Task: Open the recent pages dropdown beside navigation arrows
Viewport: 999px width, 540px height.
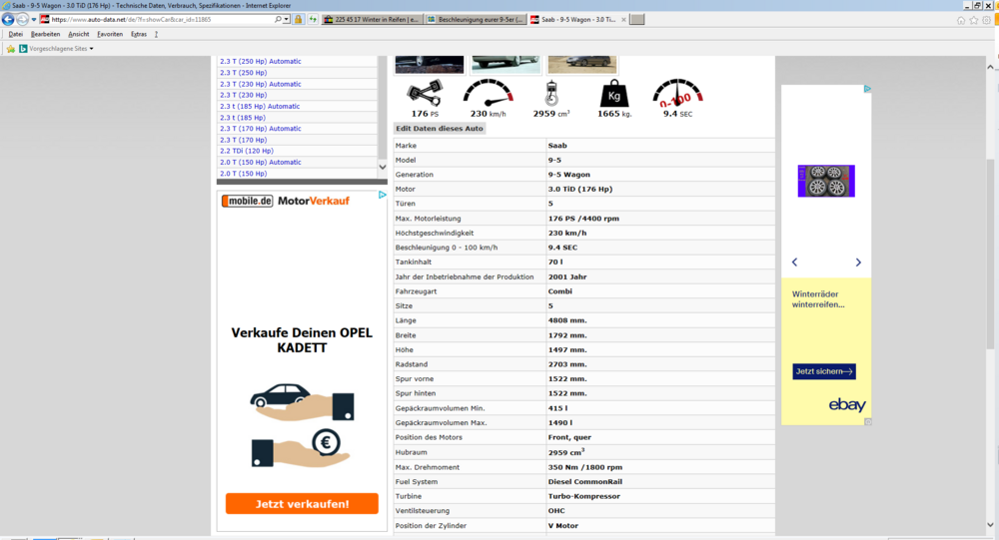Action: point(34,20)
